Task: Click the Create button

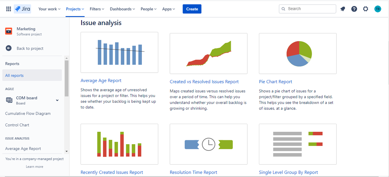Action: [x=192, y=9]
